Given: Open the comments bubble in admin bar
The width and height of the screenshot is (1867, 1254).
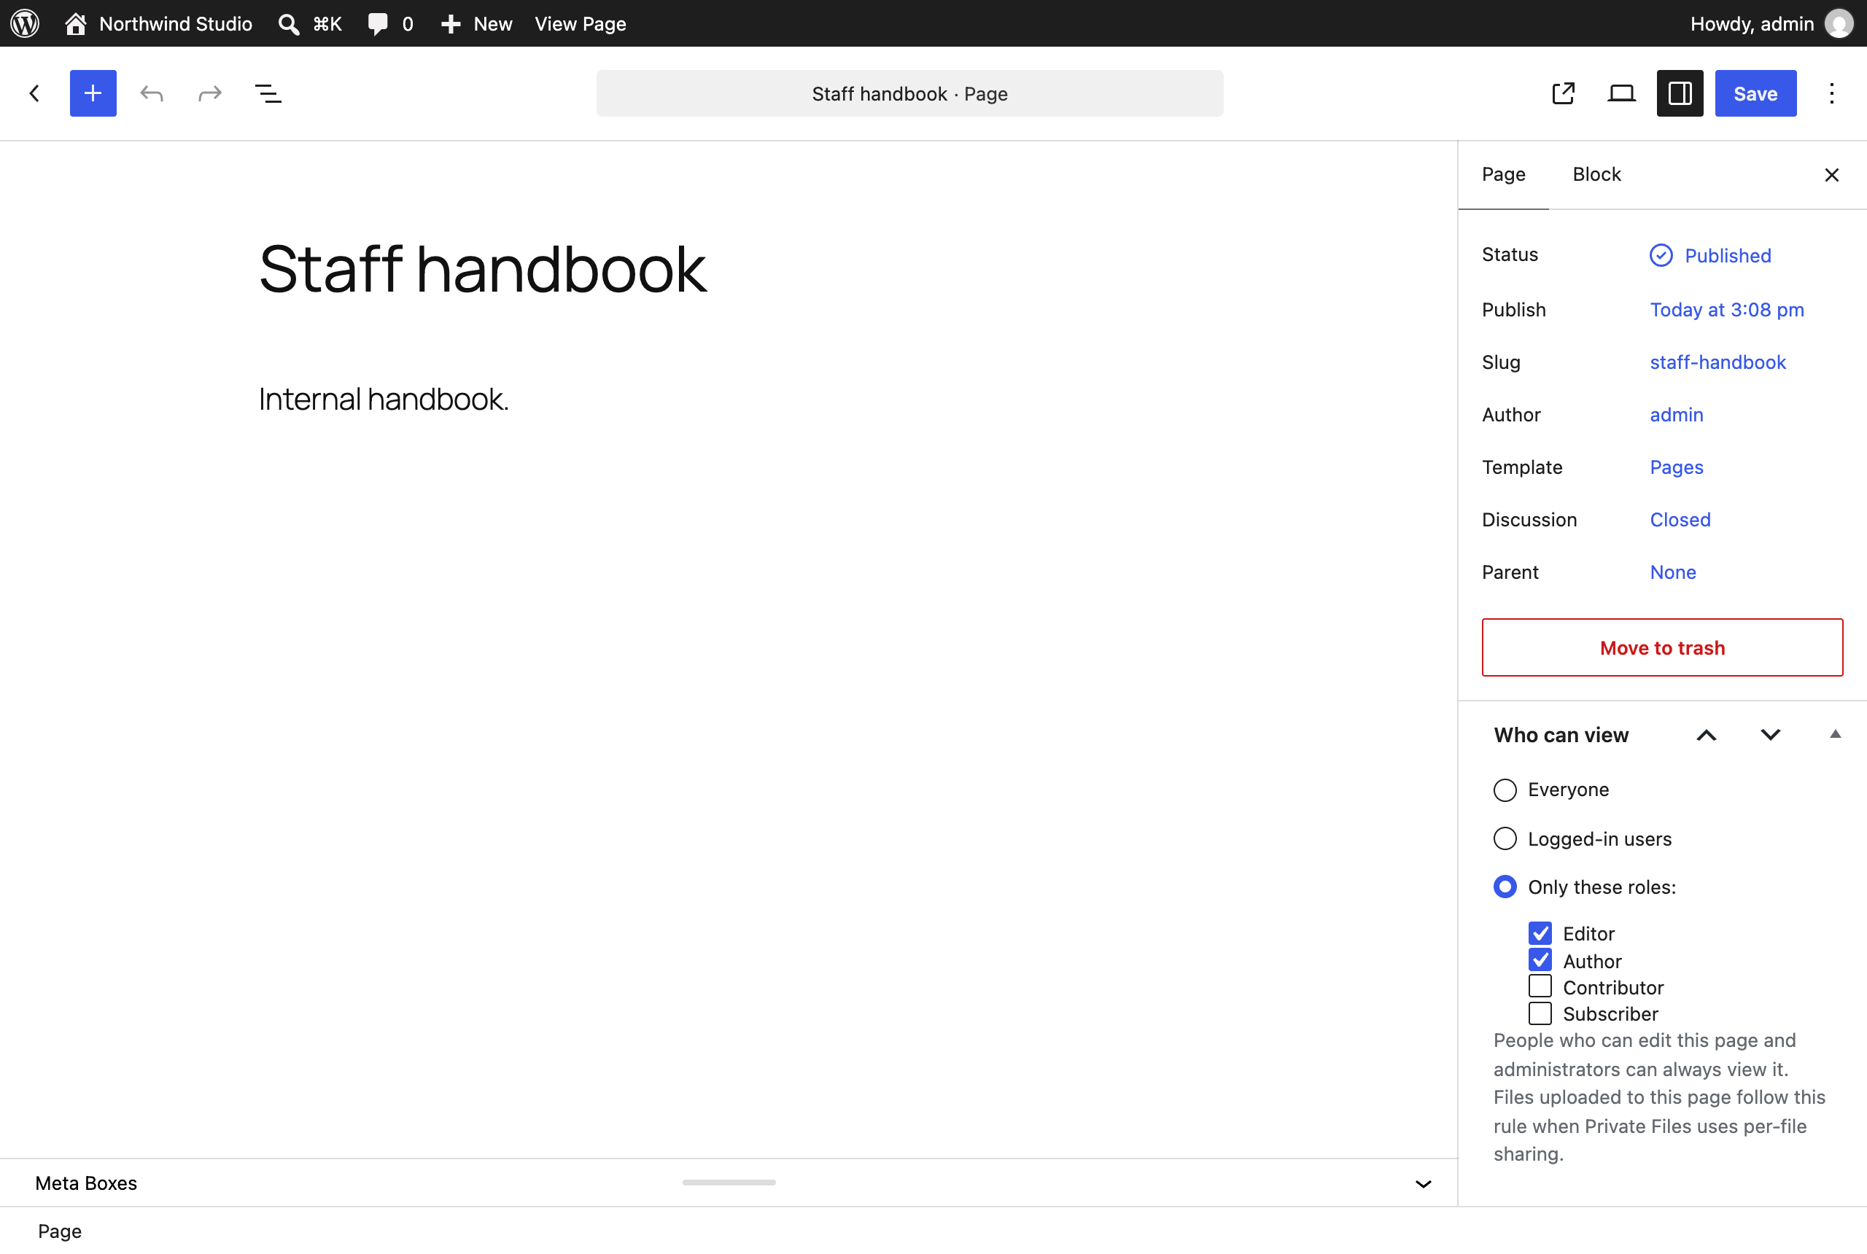Looking at the screenshot, I should coord(390,23).
